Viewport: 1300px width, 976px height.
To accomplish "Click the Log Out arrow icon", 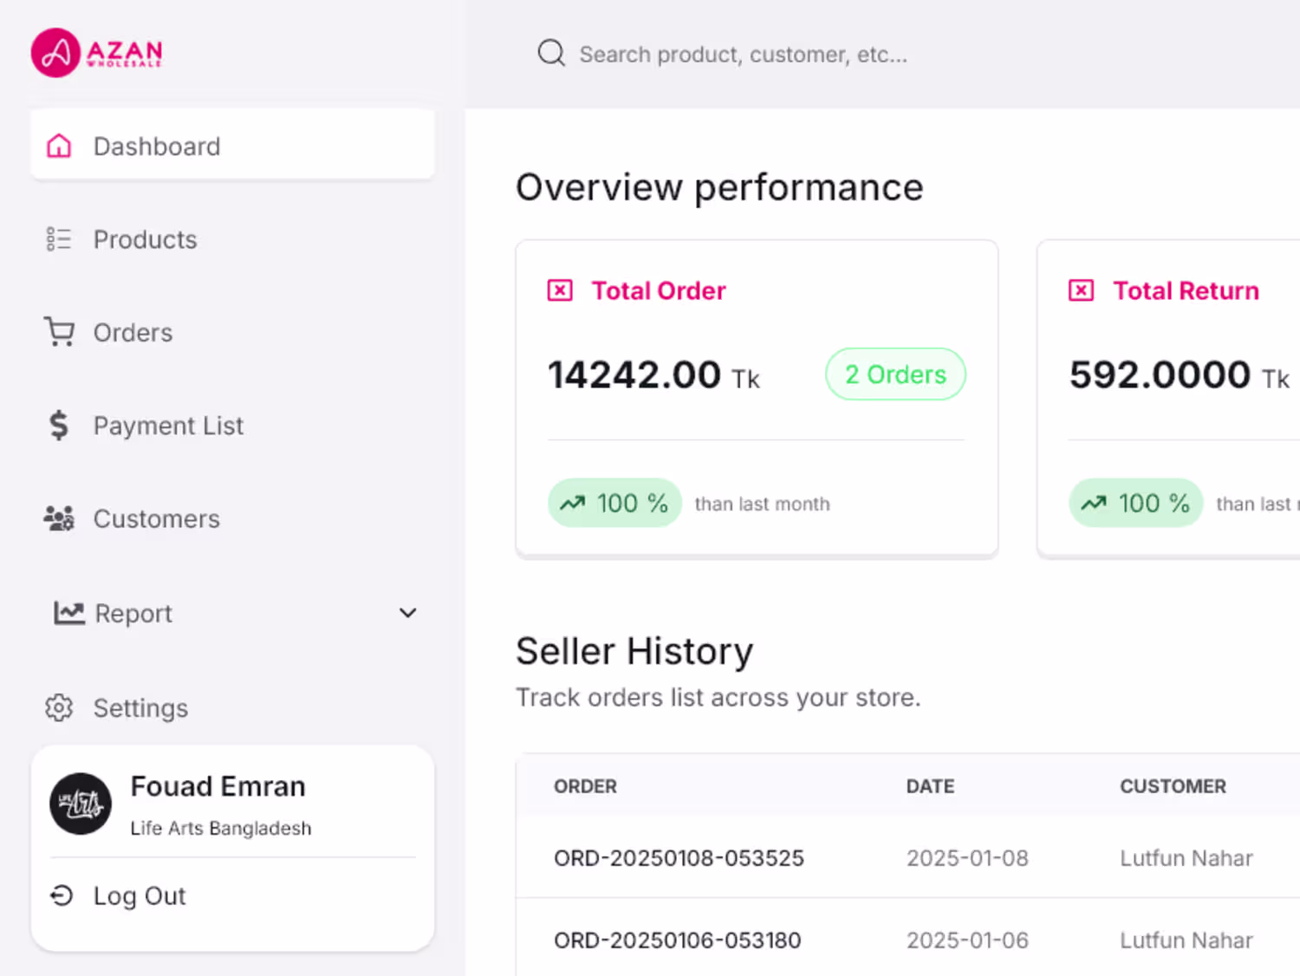I will 62,895.
